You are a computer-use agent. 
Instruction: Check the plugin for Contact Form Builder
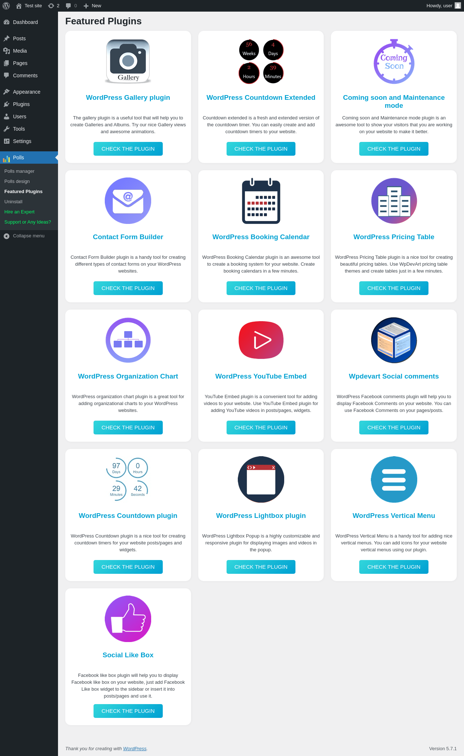coord(128,288)
